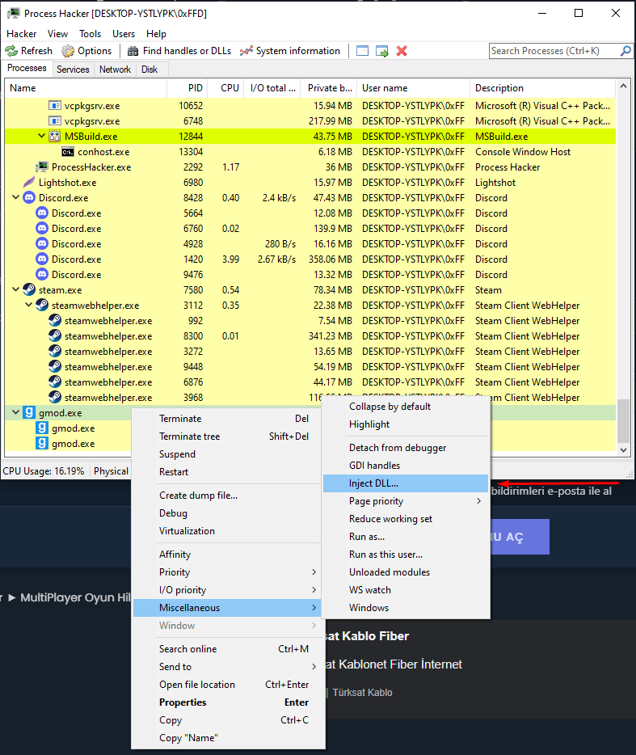The width and height of the screenshot is (636, 755).
Task: Select the steam.exe icon PID 7580
Action: pos(29,290)
